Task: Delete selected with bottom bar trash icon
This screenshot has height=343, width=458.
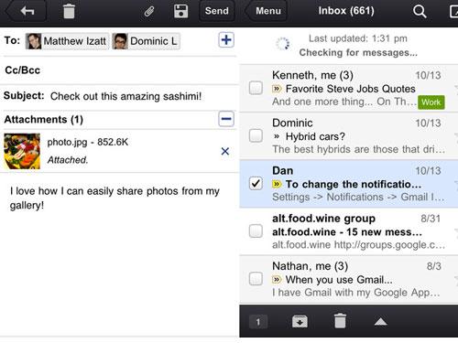Action: pyautogui.click(x=340, y=321)
